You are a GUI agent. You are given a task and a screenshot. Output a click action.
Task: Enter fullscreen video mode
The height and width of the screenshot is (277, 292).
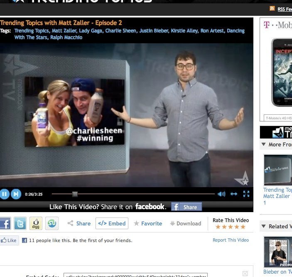246,194
